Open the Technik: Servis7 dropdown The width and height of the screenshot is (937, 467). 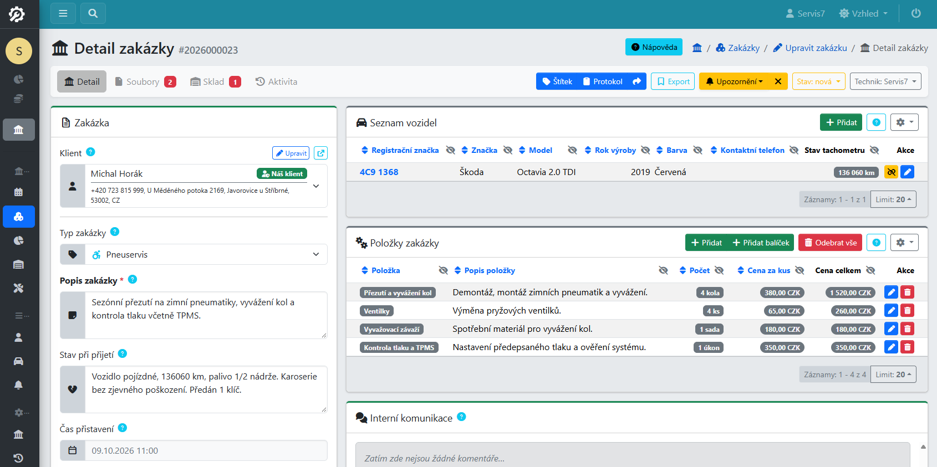click(885, 81)
